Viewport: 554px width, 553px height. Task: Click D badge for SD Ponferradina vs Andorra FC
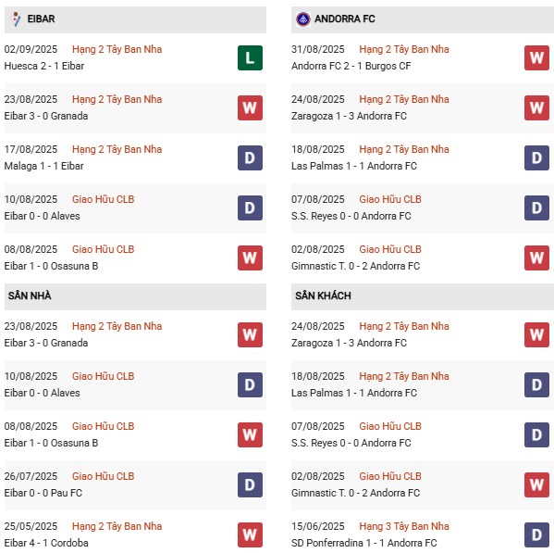click(536, 534)
